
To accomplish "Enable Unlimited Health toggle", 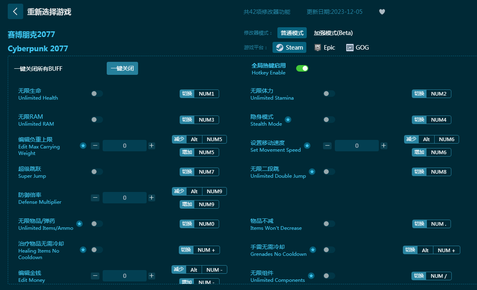I will click(97, 94).
